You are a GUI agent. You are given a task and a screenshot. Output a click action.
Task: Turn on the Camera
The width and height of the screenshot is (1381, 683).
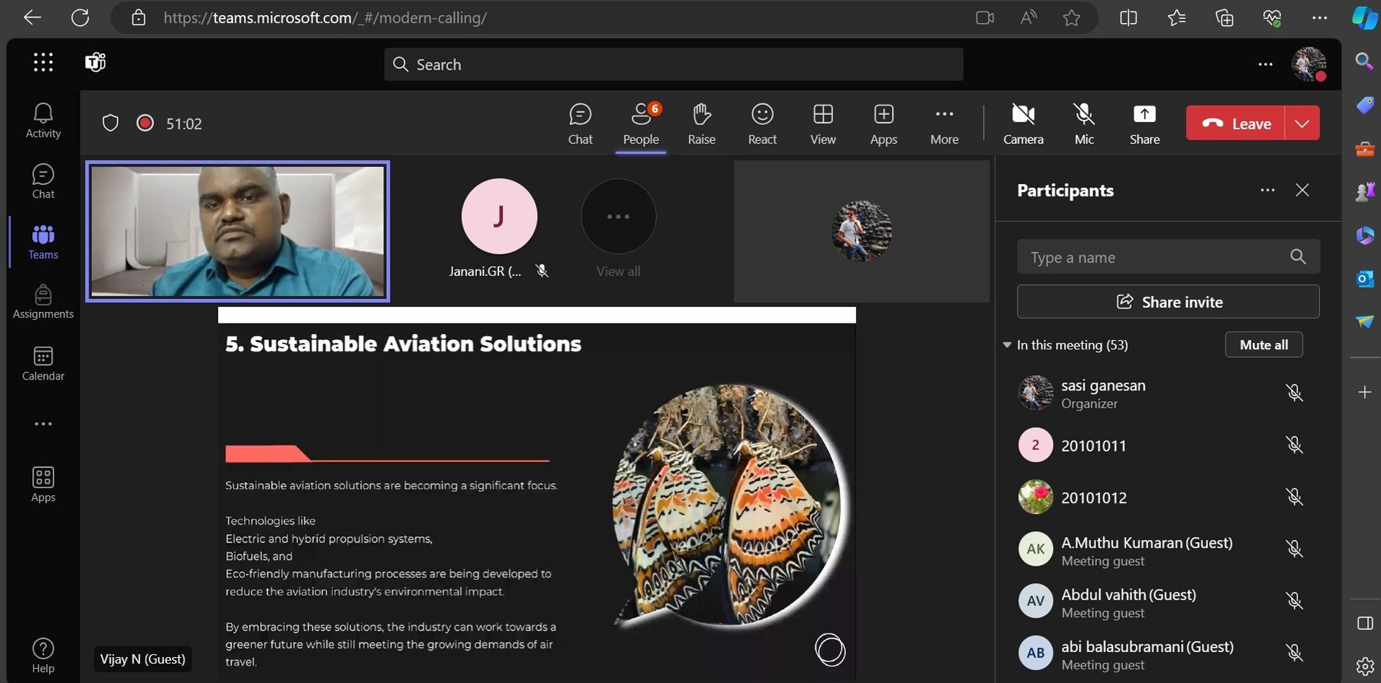(x=1023, y=124)
